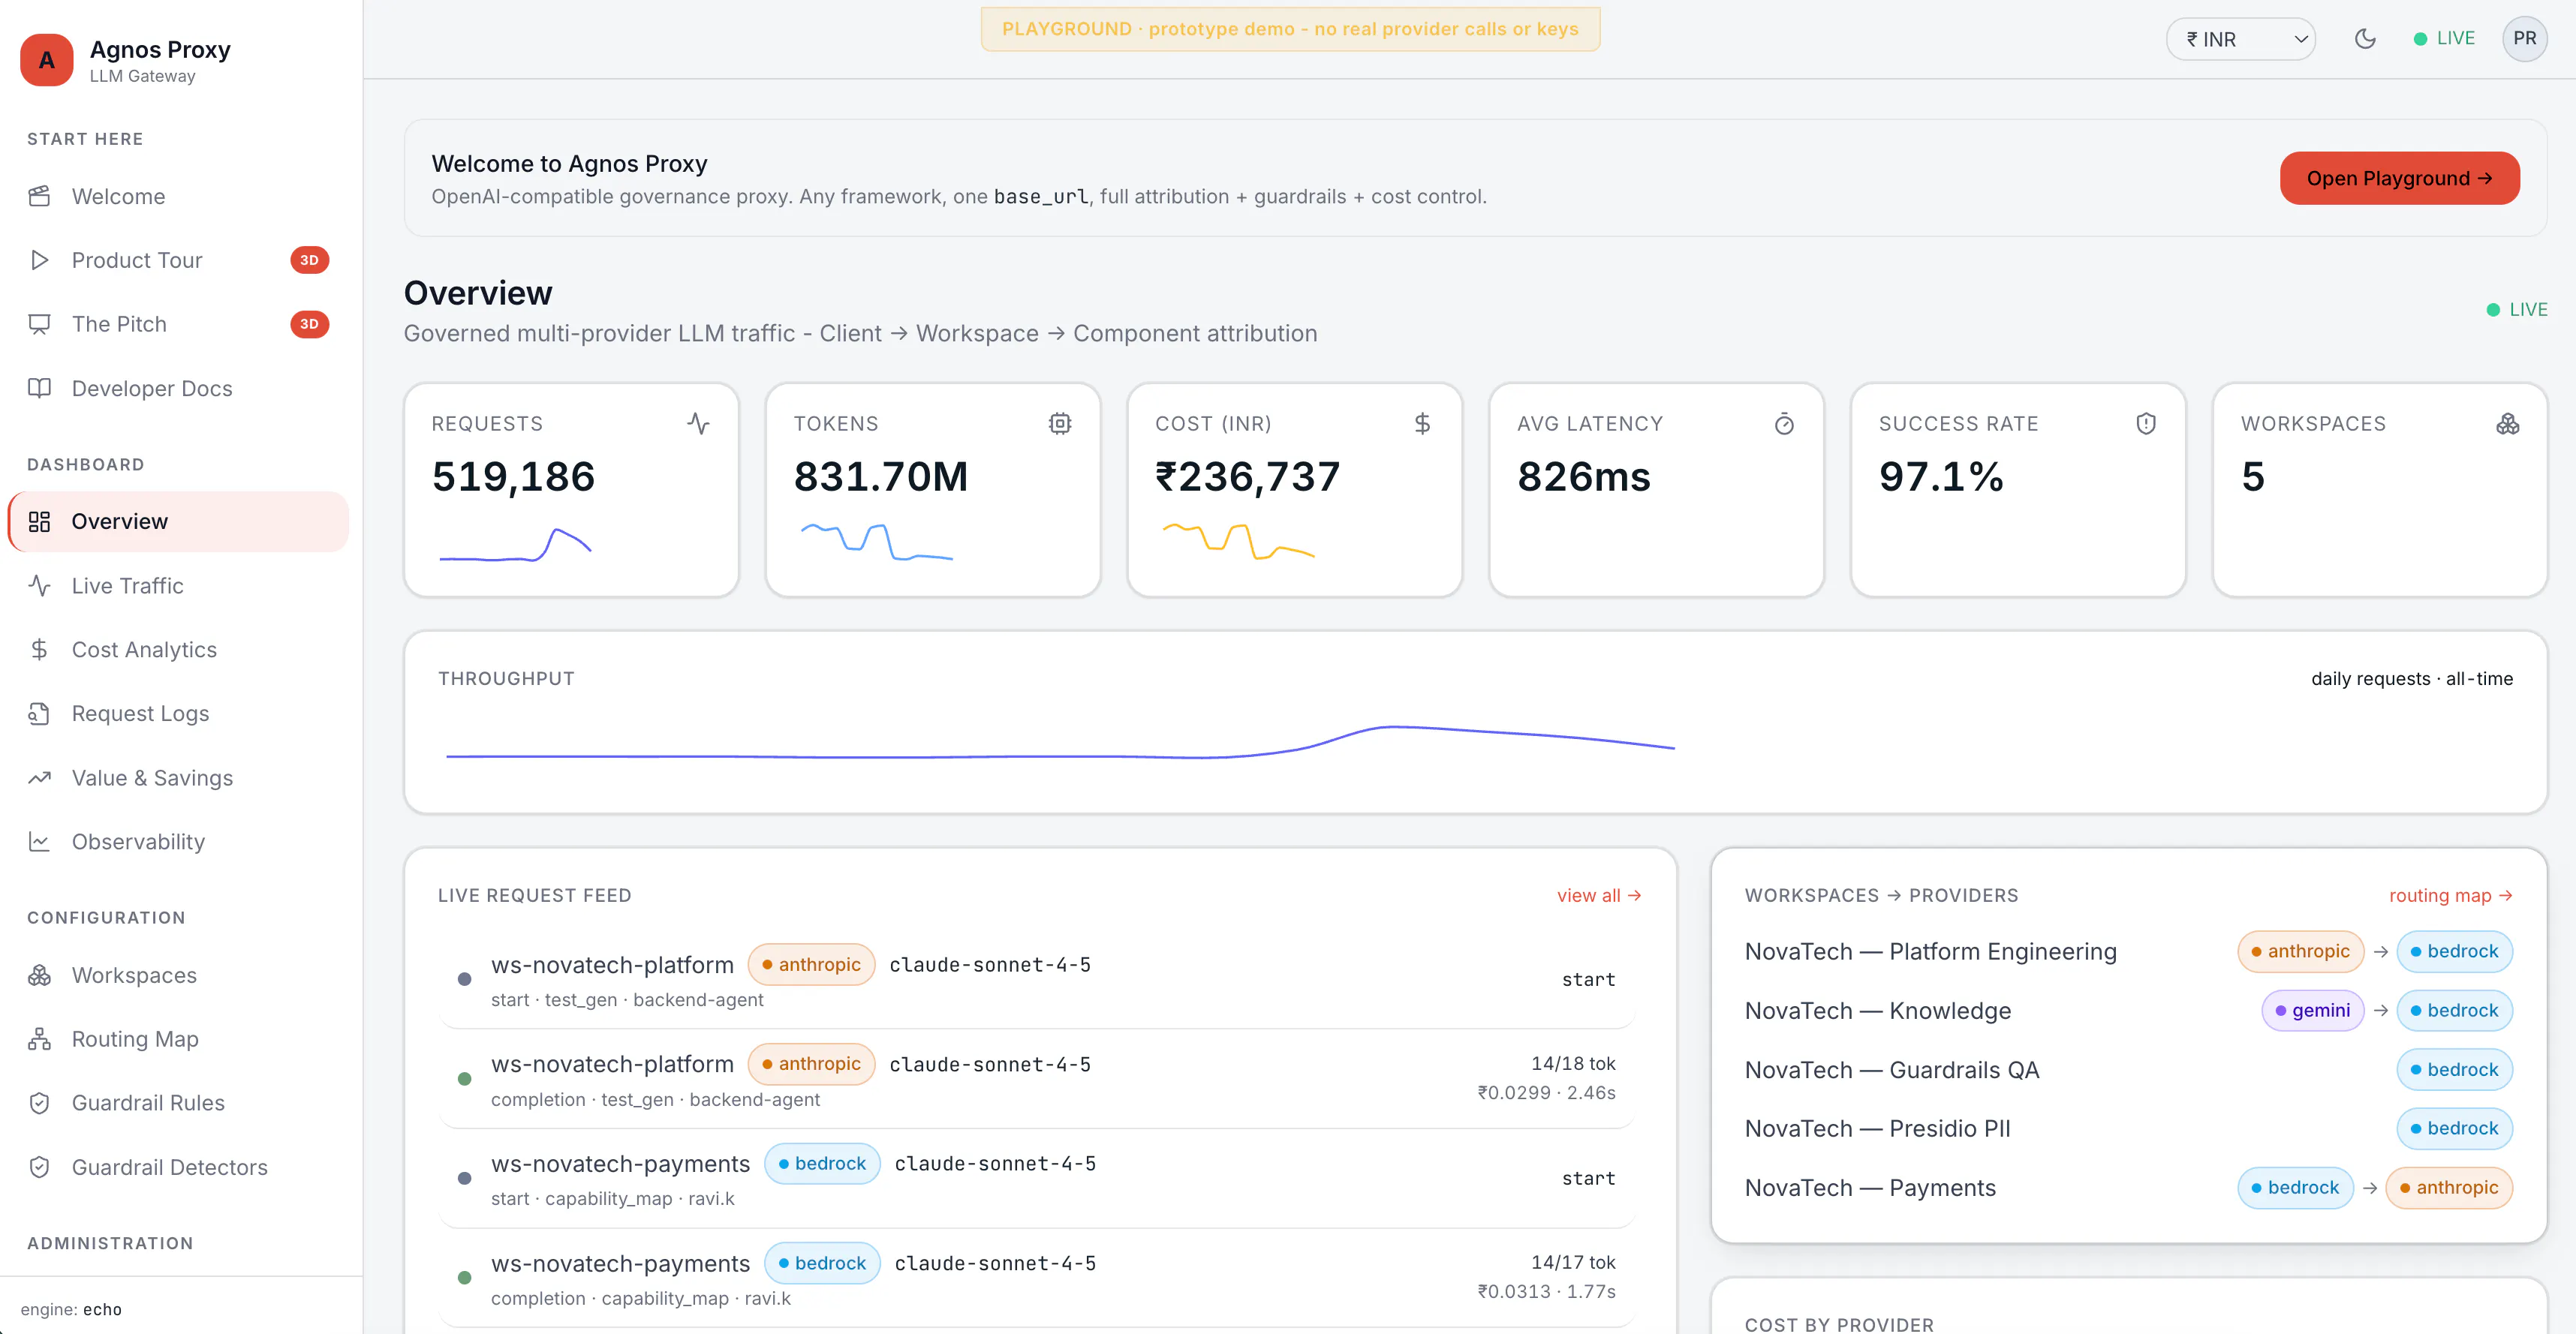Screen dimensions: 2576x1334
Task: Click the Value & Savings trend icon
Action: point(39,777)
